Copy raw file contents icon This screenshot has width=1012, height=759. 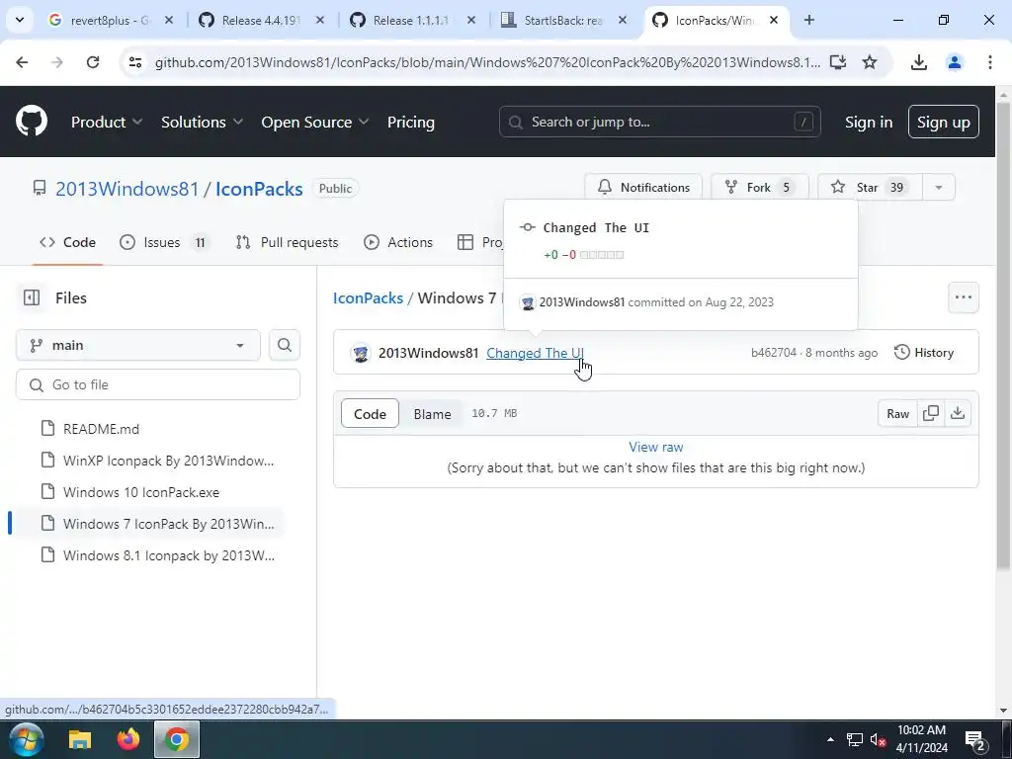click(931, 413)
